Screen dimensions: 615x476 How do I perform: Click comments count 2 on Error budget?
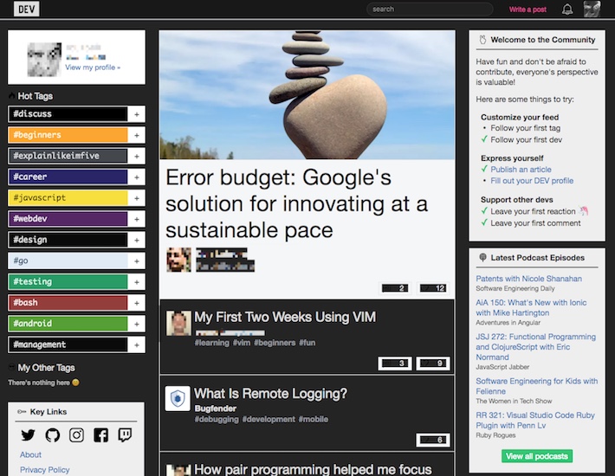tap(395, 288)
